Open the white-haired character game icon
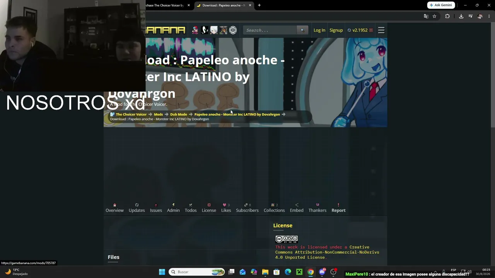495x278 pixels. (214, 30)
